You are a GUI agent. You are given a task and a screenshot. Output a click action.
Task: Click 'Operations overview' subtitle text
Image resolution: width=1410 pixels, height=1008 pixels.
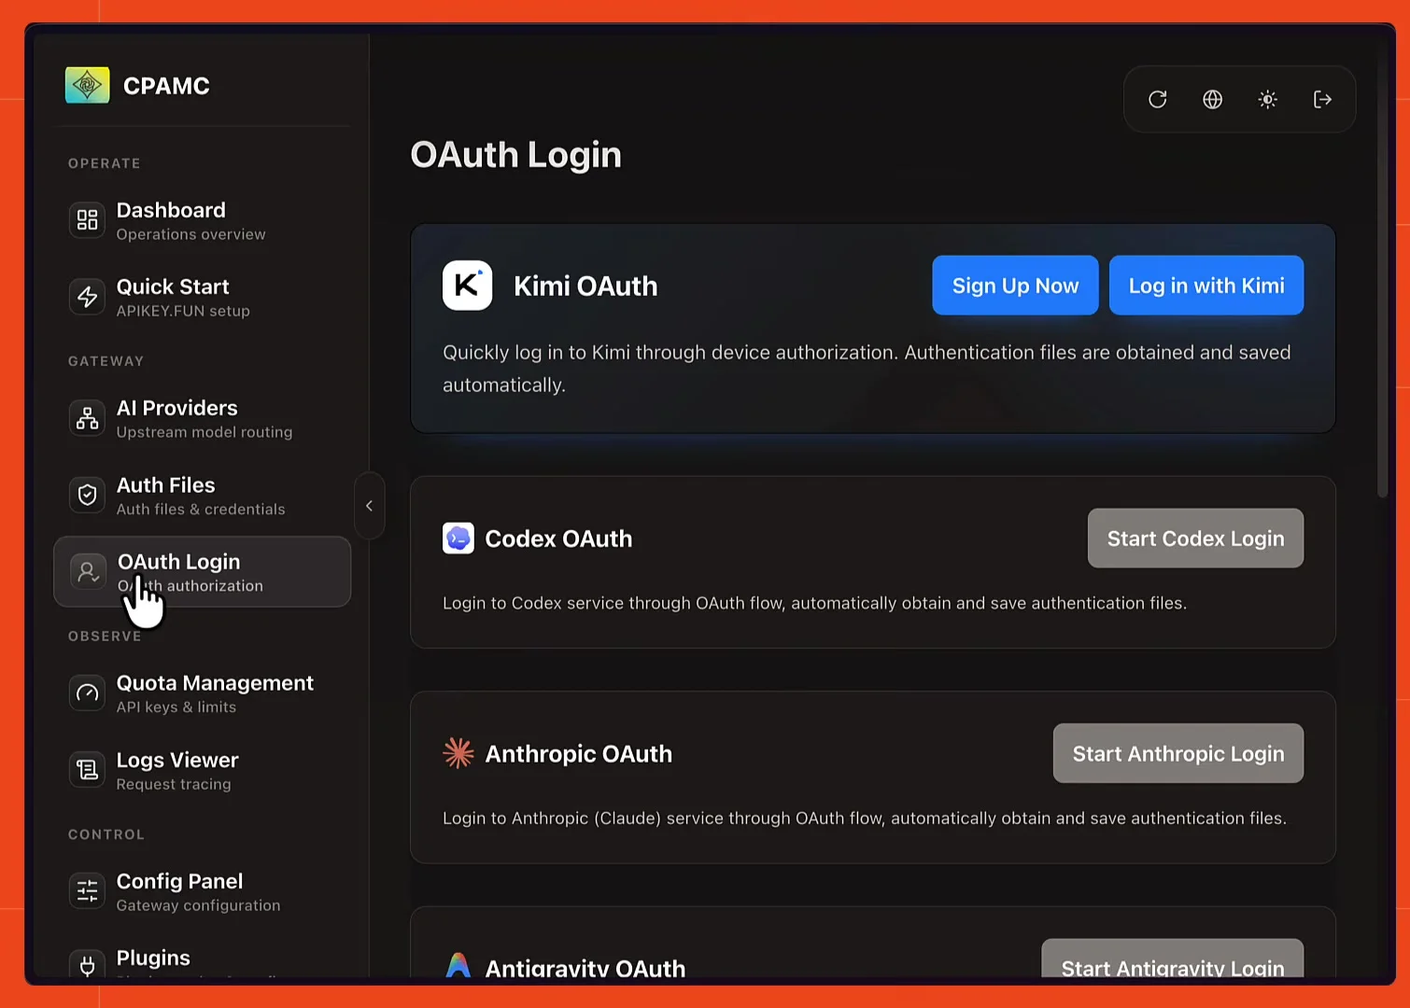pos(191,234)
